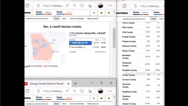The image size is (188, 106).
Task: Click address bar URL in bottom-left window
Action: click(x=53, y=91)
